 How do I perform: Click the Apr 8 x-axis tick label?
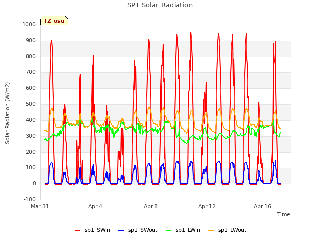point(151,206)
